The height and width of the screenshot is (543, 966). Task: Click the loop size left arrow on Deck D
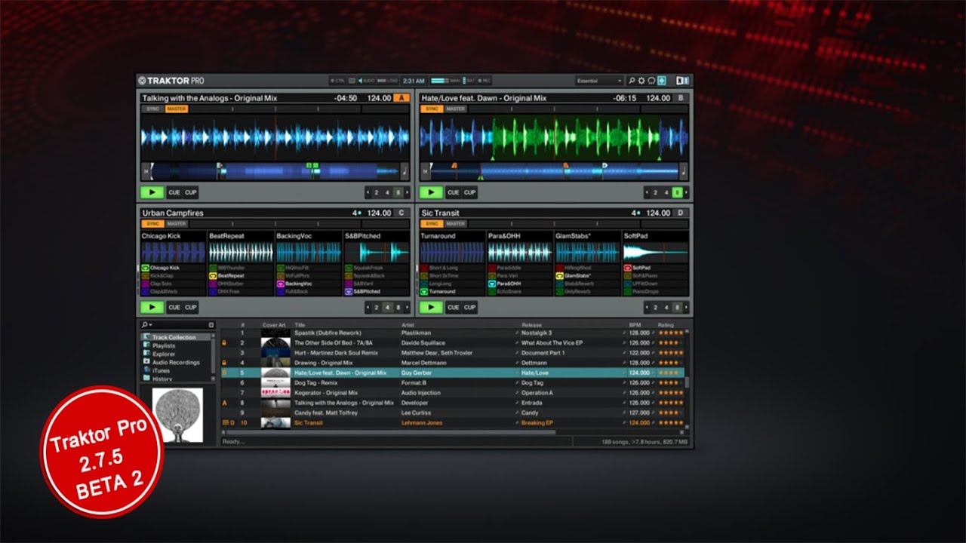648,307
